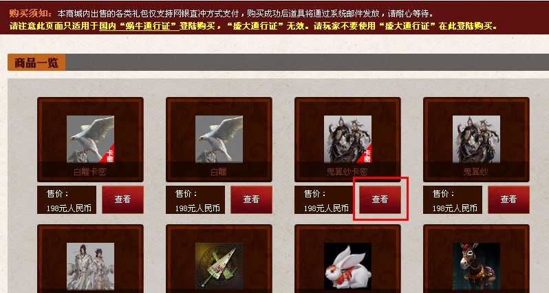Open the 白雕 eagle item image without card badge

(219, 139)
